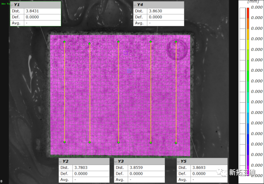The height and width of the screenshot is (184, 264).
Task: Click the Def. value in Y3 label
Action: (x=136, y=174)
